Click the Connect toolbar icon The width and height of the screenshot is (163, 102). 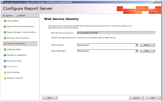click(x=4, y=16)
